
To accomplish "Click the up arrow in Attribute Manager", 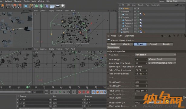I will coord(169,36).
